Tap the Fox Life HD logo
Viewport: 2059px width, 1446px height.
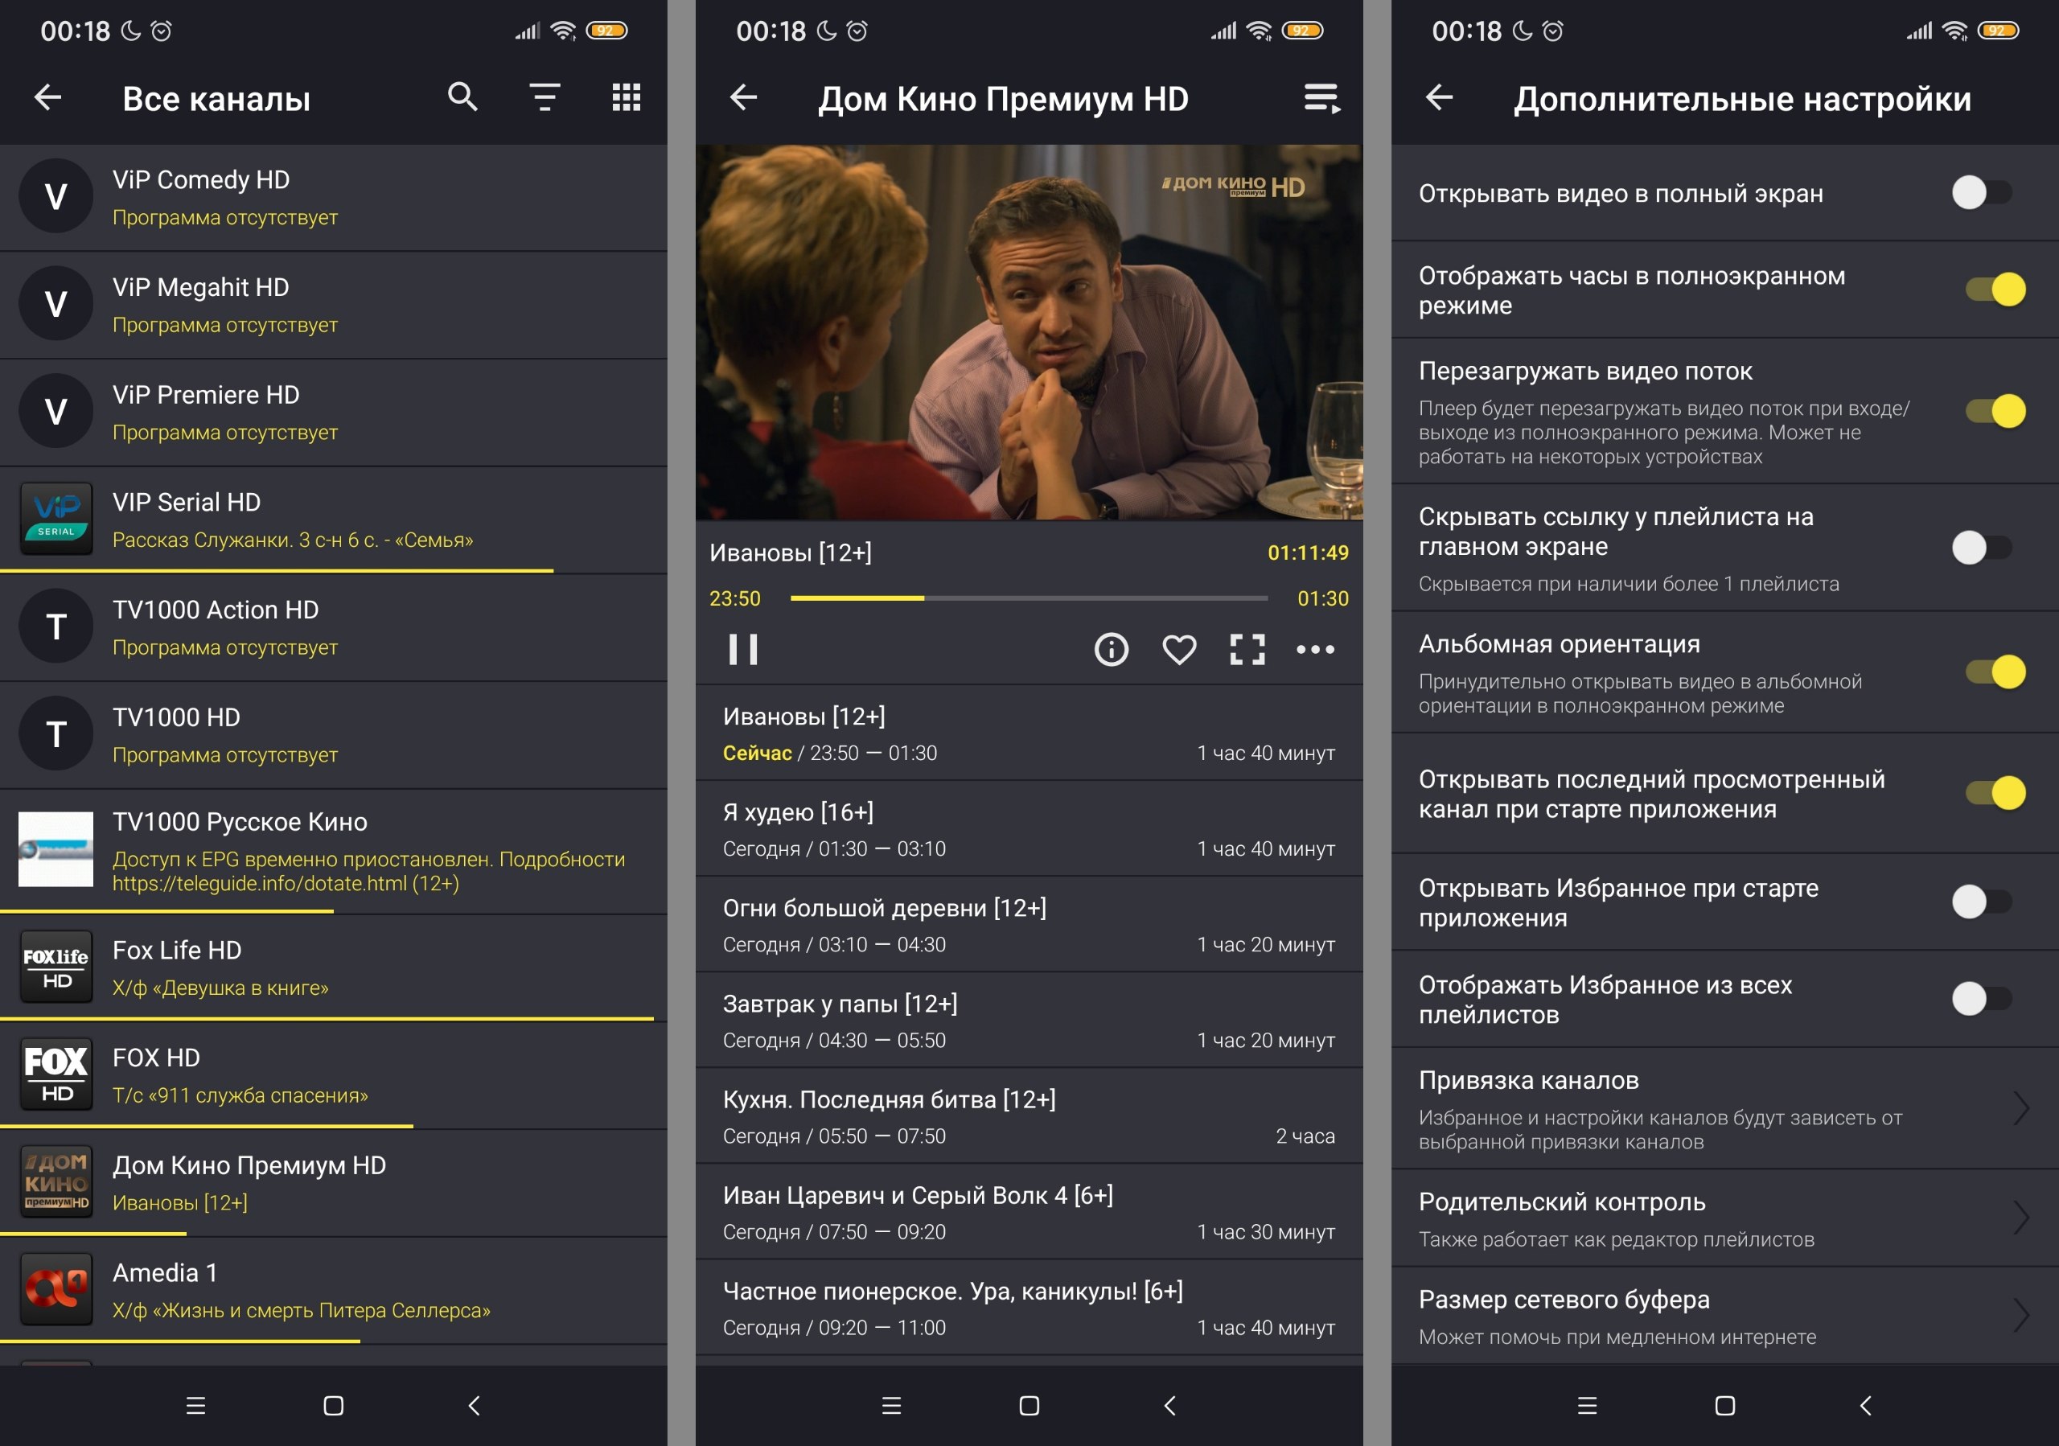(x=55, y=967)
